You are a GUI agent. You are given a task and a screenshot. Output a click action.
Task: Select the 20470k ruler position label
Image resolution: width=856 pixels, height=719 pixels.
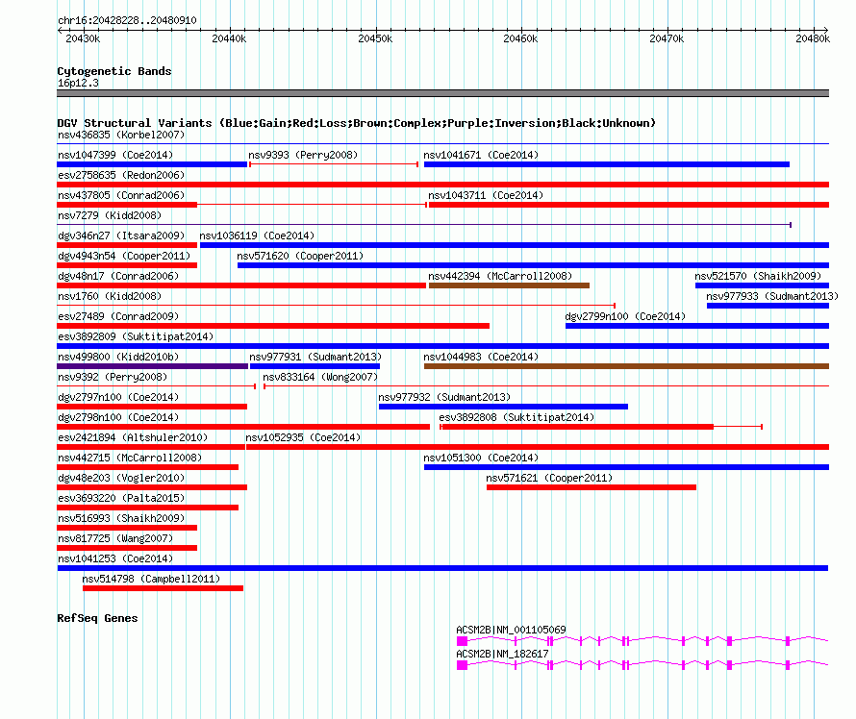click(667, 38)
